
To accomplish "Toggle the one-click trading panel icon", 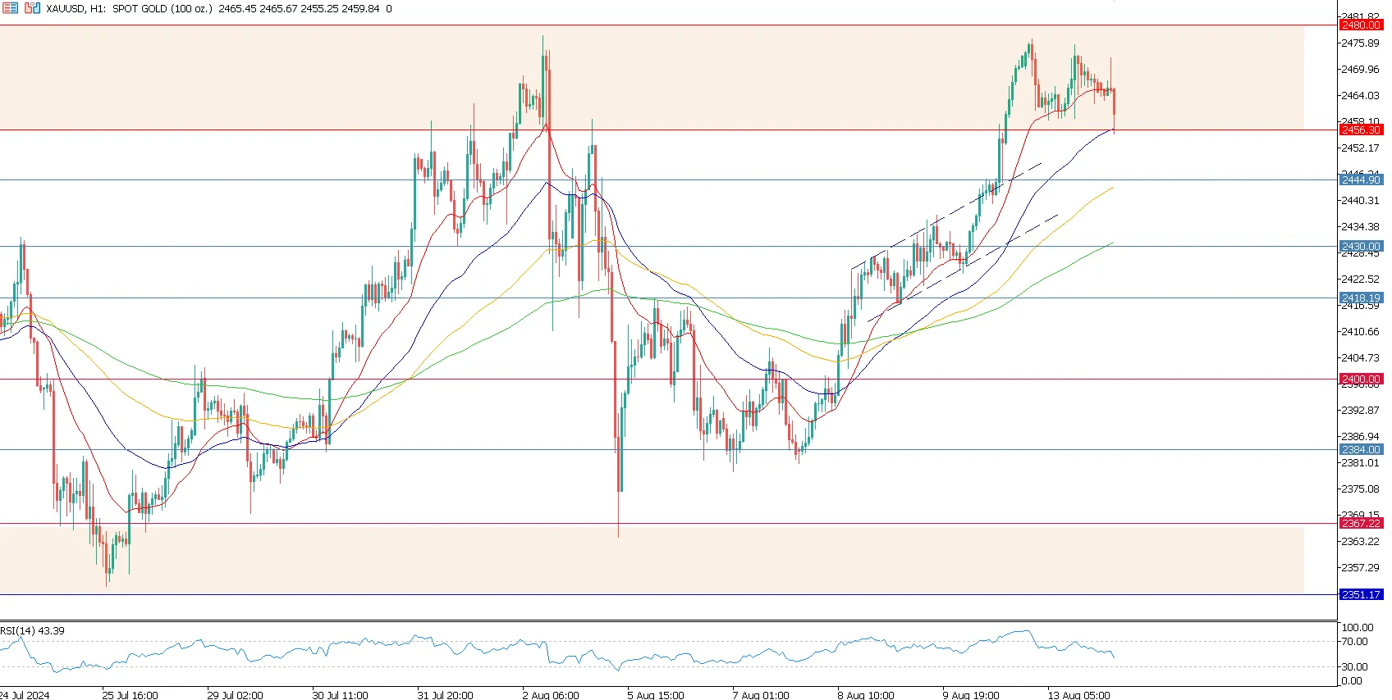I will pyautogui.click(x=32, y=8).
